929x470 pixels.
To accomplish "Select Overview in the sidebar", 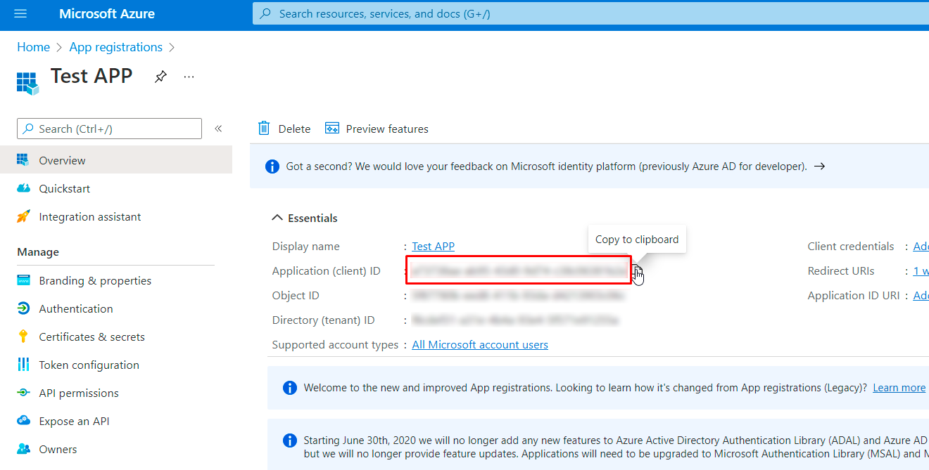I will (116, 160).
